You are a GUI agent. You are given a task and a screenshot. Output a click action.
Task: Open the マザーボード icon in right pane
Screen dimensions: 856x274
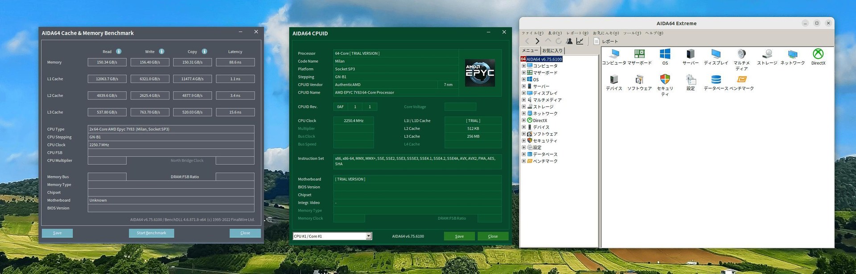click(639, 54)
